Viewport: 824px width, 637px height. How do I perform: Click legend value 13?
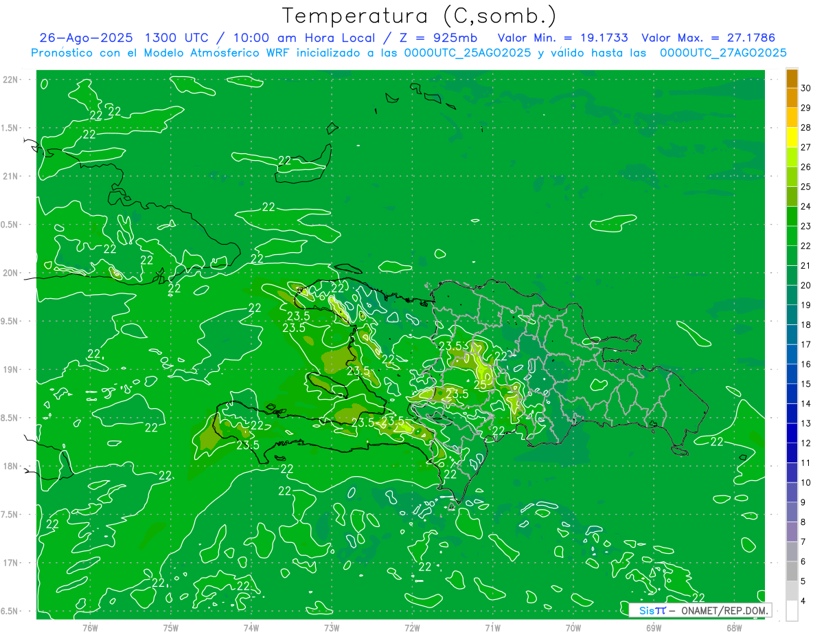(806, 423)
